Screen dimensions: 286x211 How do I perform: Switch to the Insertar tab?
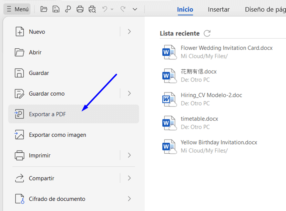(219, 9)
